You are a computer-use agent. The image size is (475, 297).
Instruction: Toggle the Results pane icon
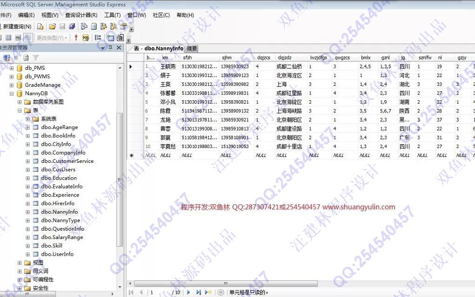[x=28, y=38]
